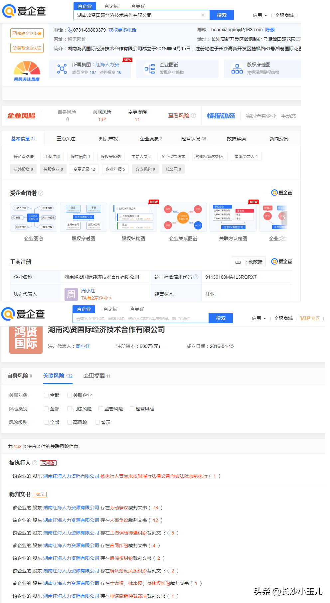Tick the 全部 checkbox for 关联对象
Viewport: 330px width, 603px height.
46,395
